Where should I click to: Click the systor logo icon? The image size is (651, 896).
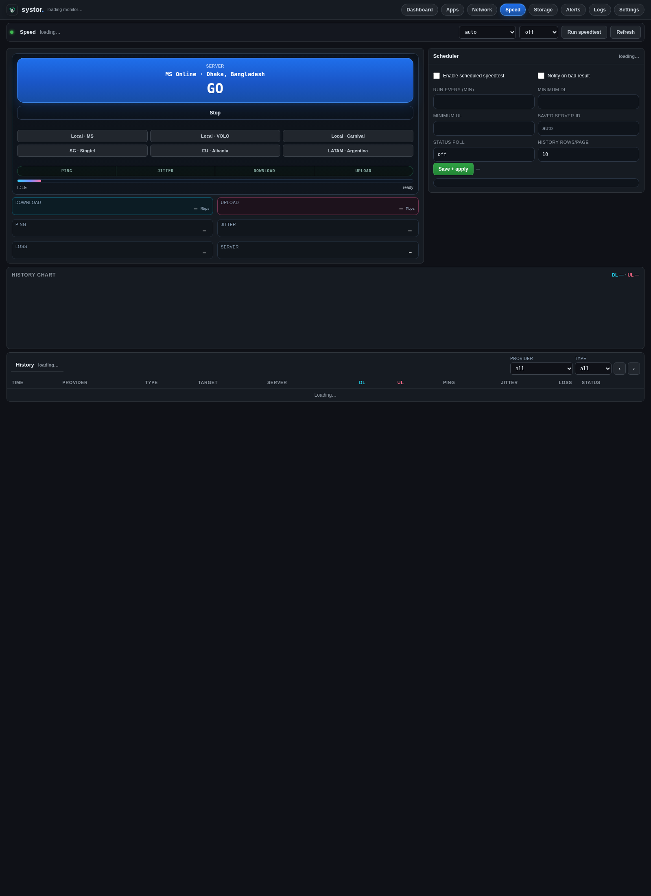coord(12,10)
